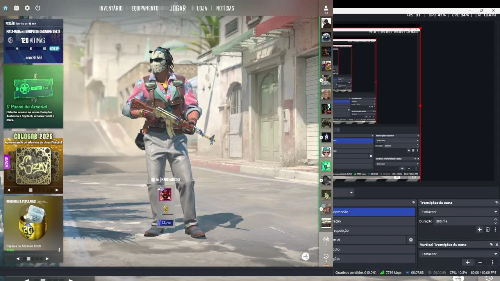Go to previous Novidades e Populares slide
500x281 pixels.
tap(18, 259)
